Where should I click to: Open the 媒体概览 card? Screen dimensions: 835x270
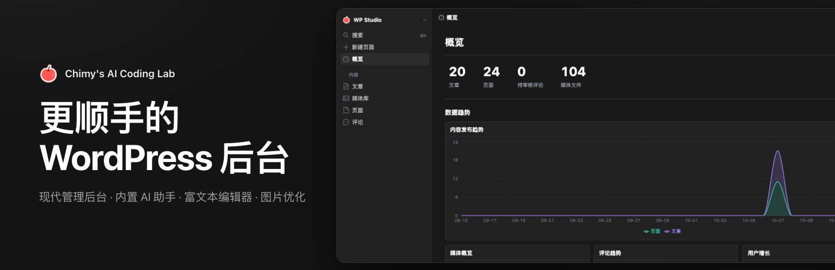pyautogui.click(x=517, y=253)
